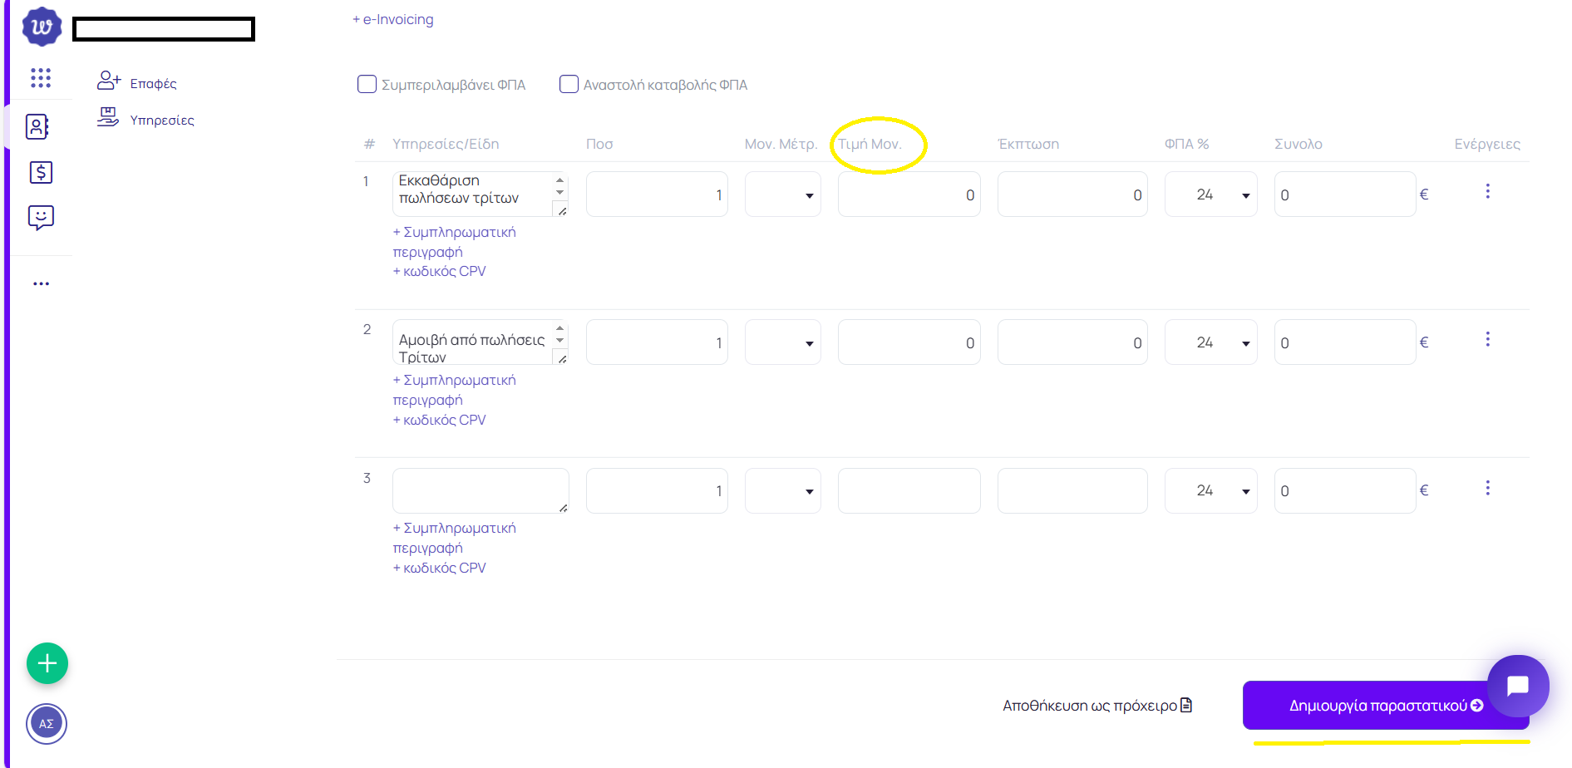Viewport: 1572px width, 768px height.
Task: Click row 2 description scroll-down arrow
Action: coord(559,340)
